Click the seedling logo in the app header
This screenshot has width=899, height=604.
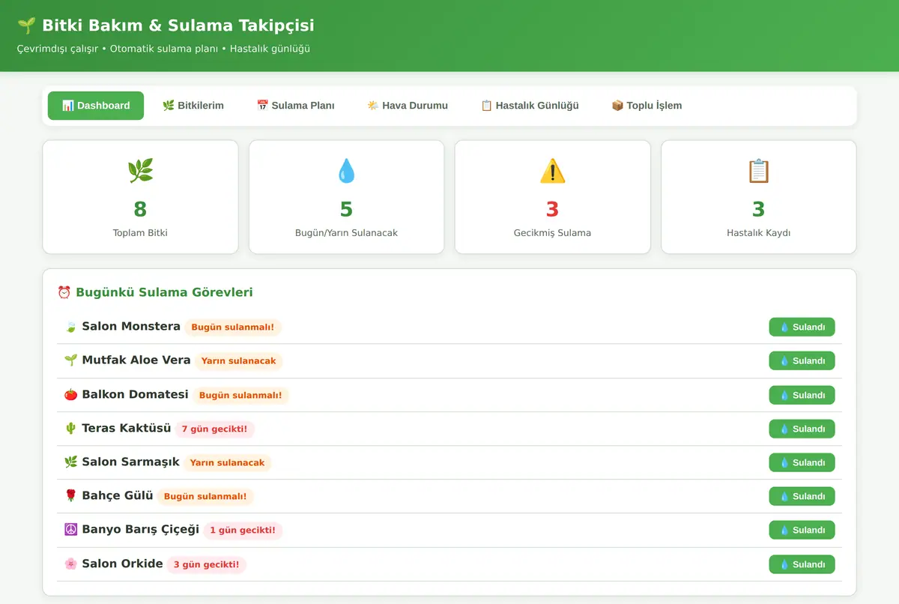(26, 25)
